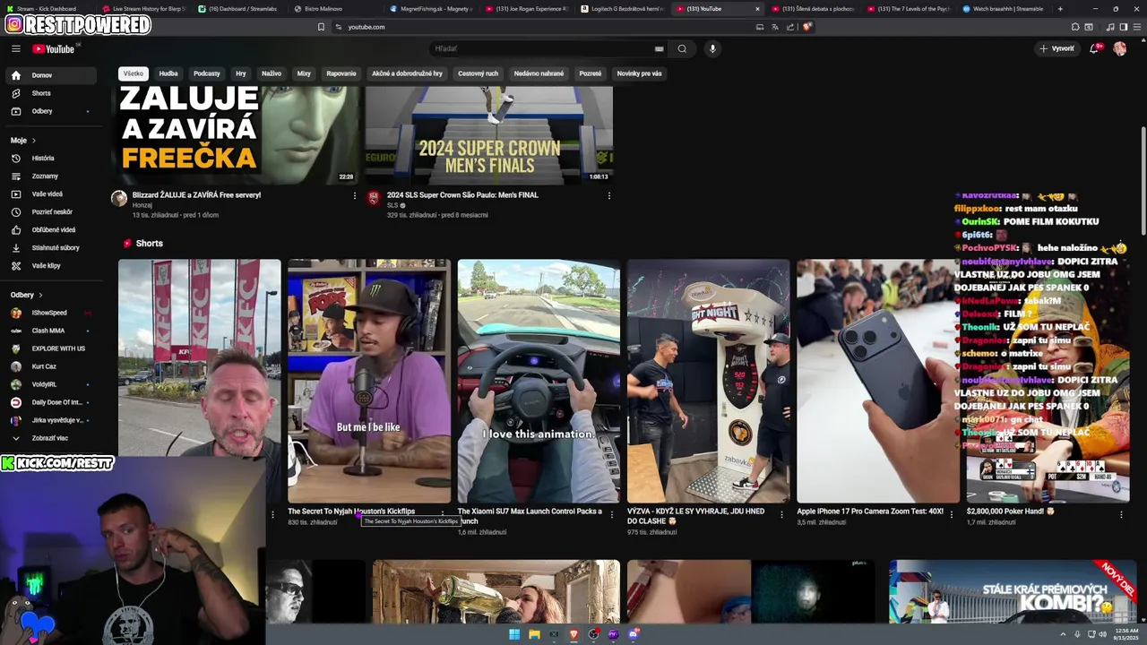The height and width of the screenshot is (645, 1147).
Task: Open more options for VÝZVA Short
Action: (781, 514)
